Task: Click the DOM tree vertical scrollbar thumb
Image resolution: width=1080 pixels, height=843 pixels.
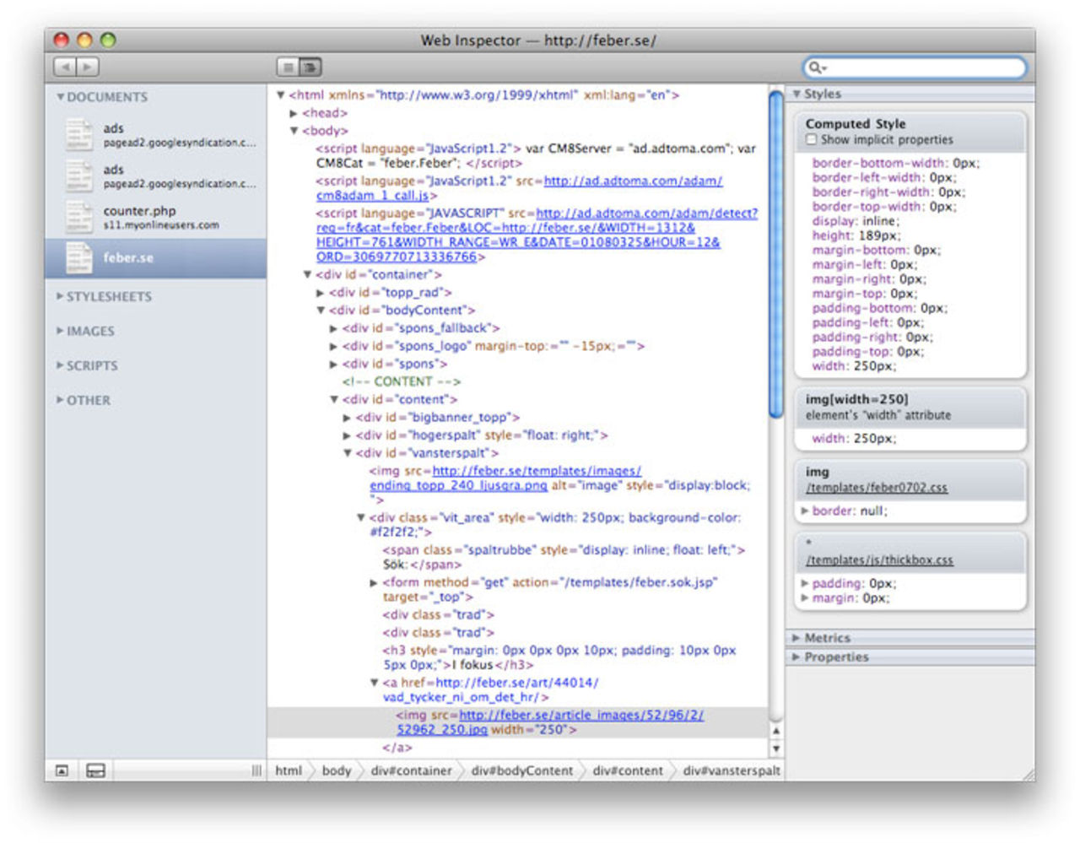Action: pyautogui.click(x=775, y=253)
